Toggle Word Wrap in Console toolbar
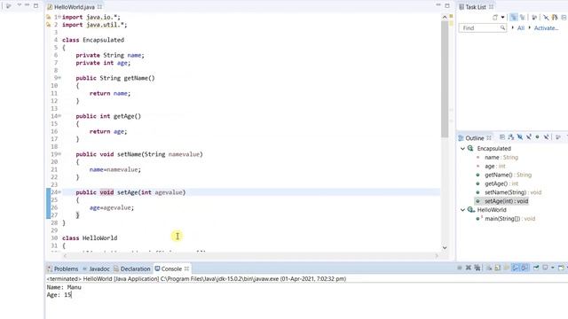Image resolution: width=568 pixels, height=319 pixels. (506, 268)
